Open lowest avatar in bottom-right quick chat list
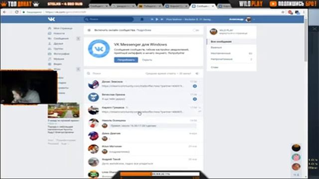The image size is (319, 179). coord(296,167)
